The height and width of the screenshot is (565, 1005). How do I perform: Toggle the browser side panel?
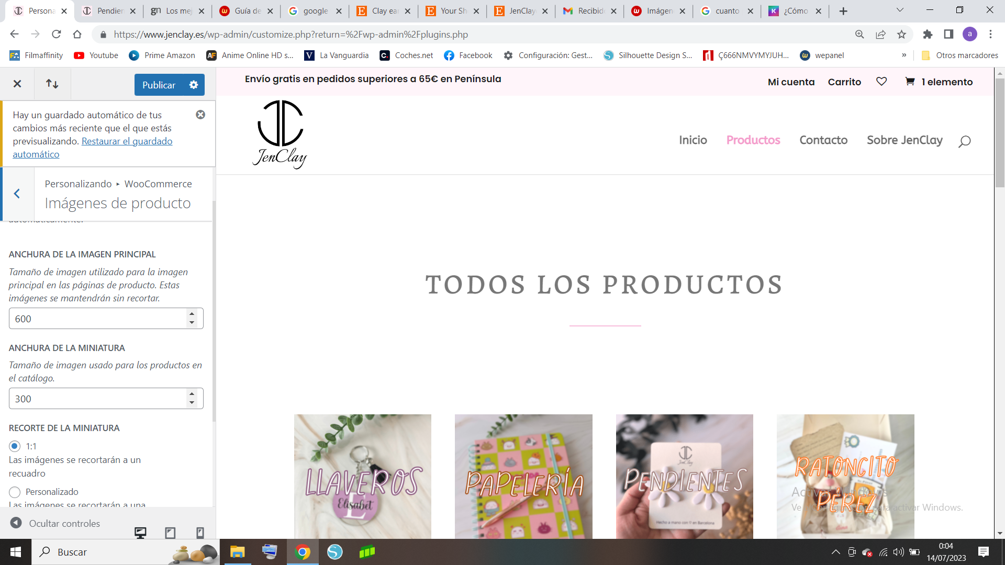948,34
